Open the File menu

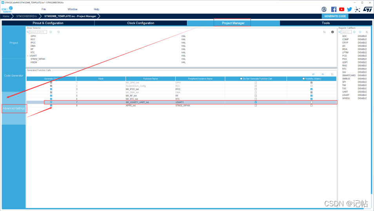click(x=44, y=9)
